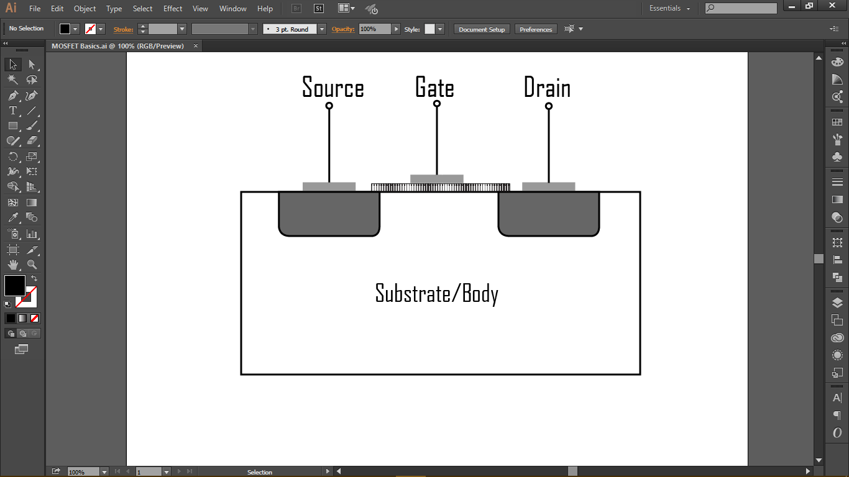Select the Magic Wand tool
The height and width of the screenshot is (477, 849).
click(x=13, y=80)
